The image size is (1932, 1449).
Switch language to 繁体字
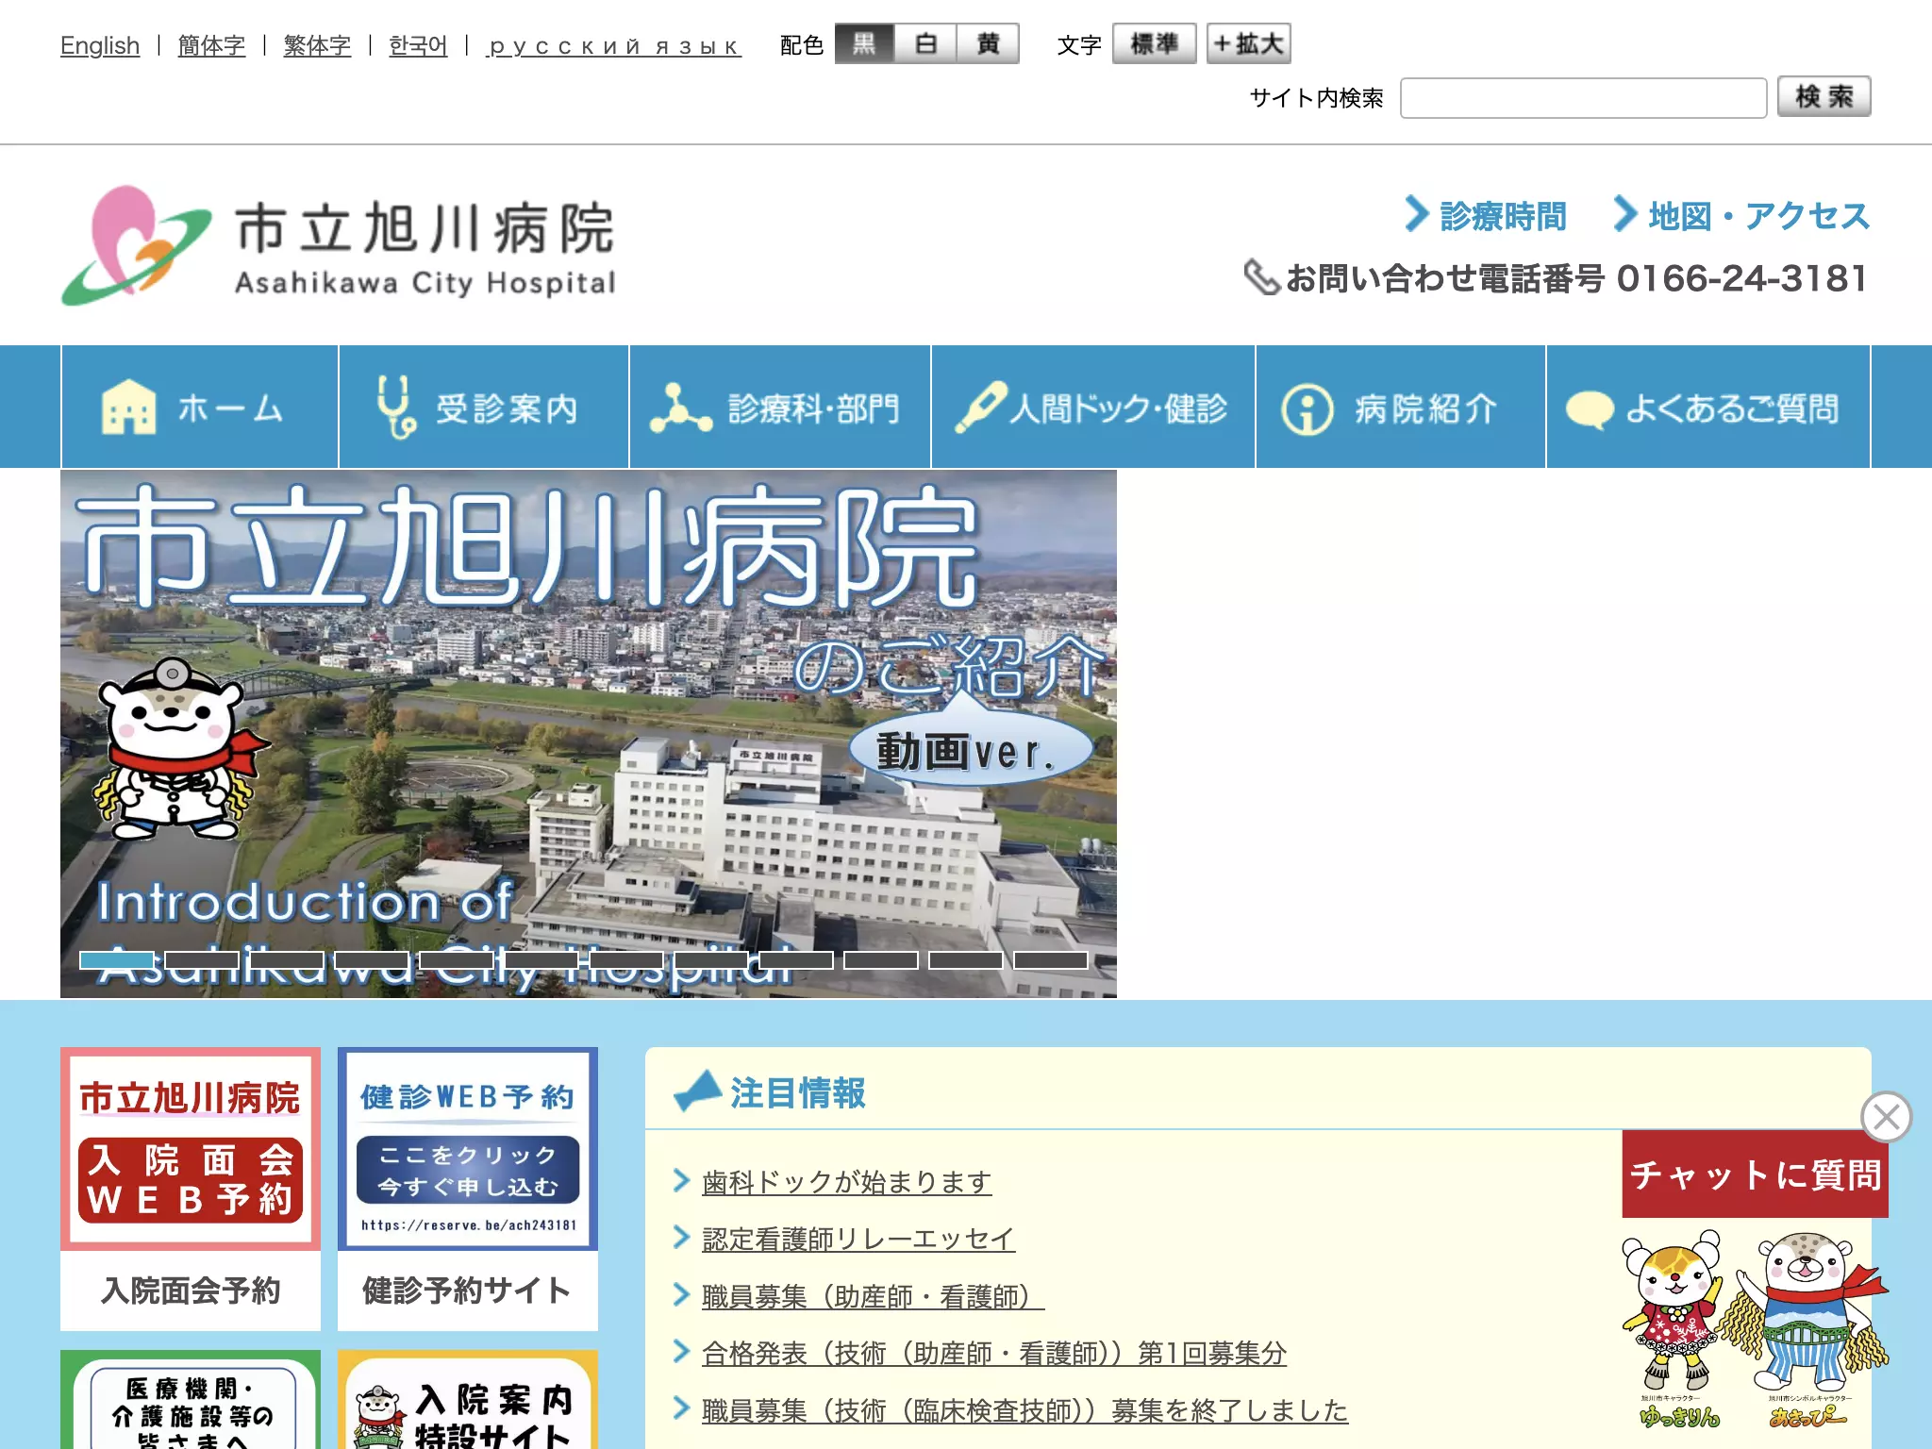(x=317, y=45)
